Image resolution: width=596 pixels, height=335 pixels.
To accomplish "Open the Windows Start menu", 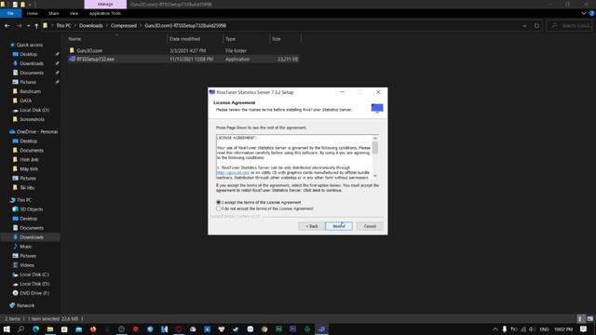I will click(x=7, y=329).
